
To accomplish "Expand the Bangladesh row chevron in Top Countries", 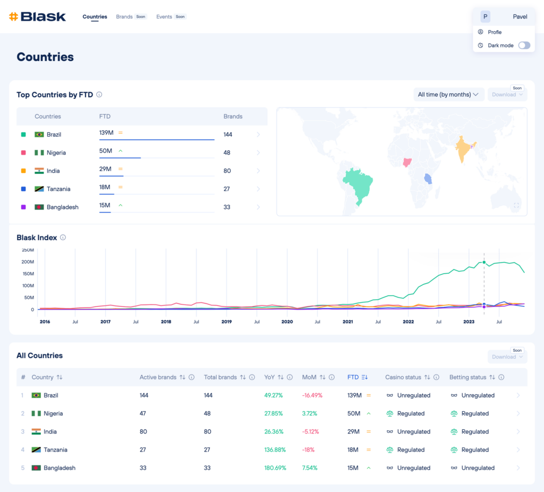I will coord(258,207).
